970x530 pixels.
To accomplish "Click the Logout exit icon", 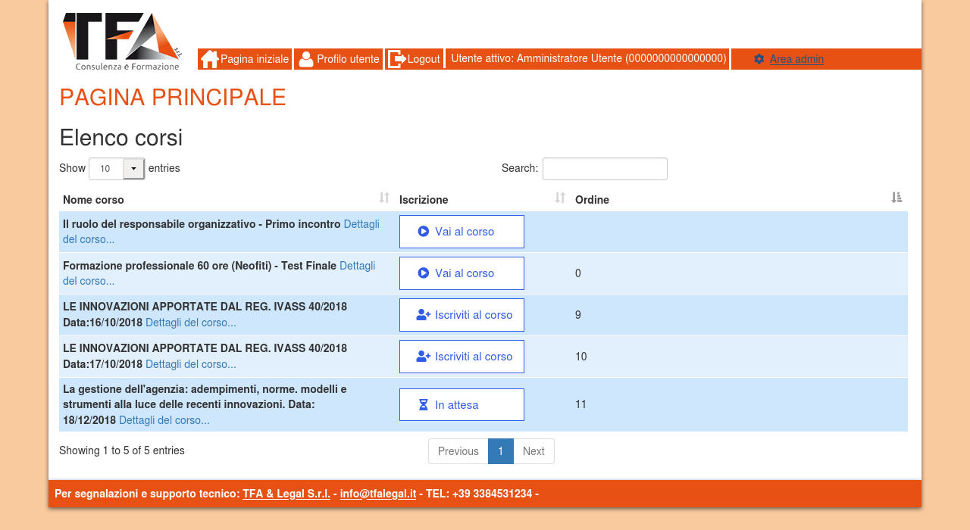I will click(396, 59).
